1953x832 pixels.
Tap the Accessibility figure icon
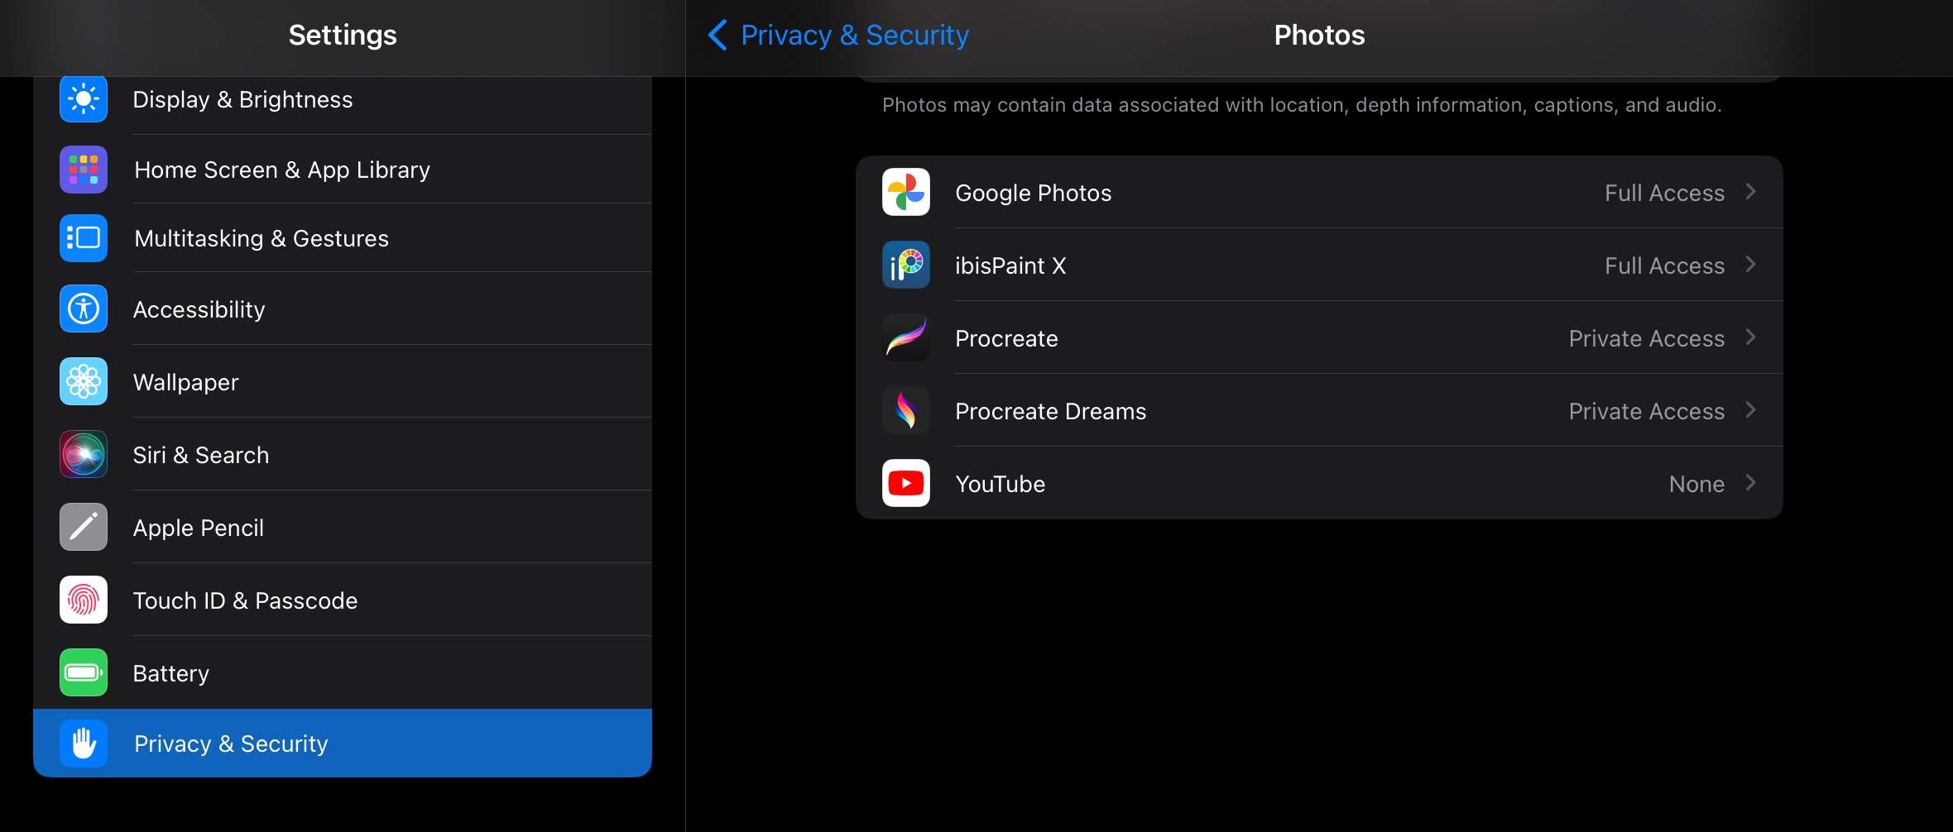tap(84, 308)
